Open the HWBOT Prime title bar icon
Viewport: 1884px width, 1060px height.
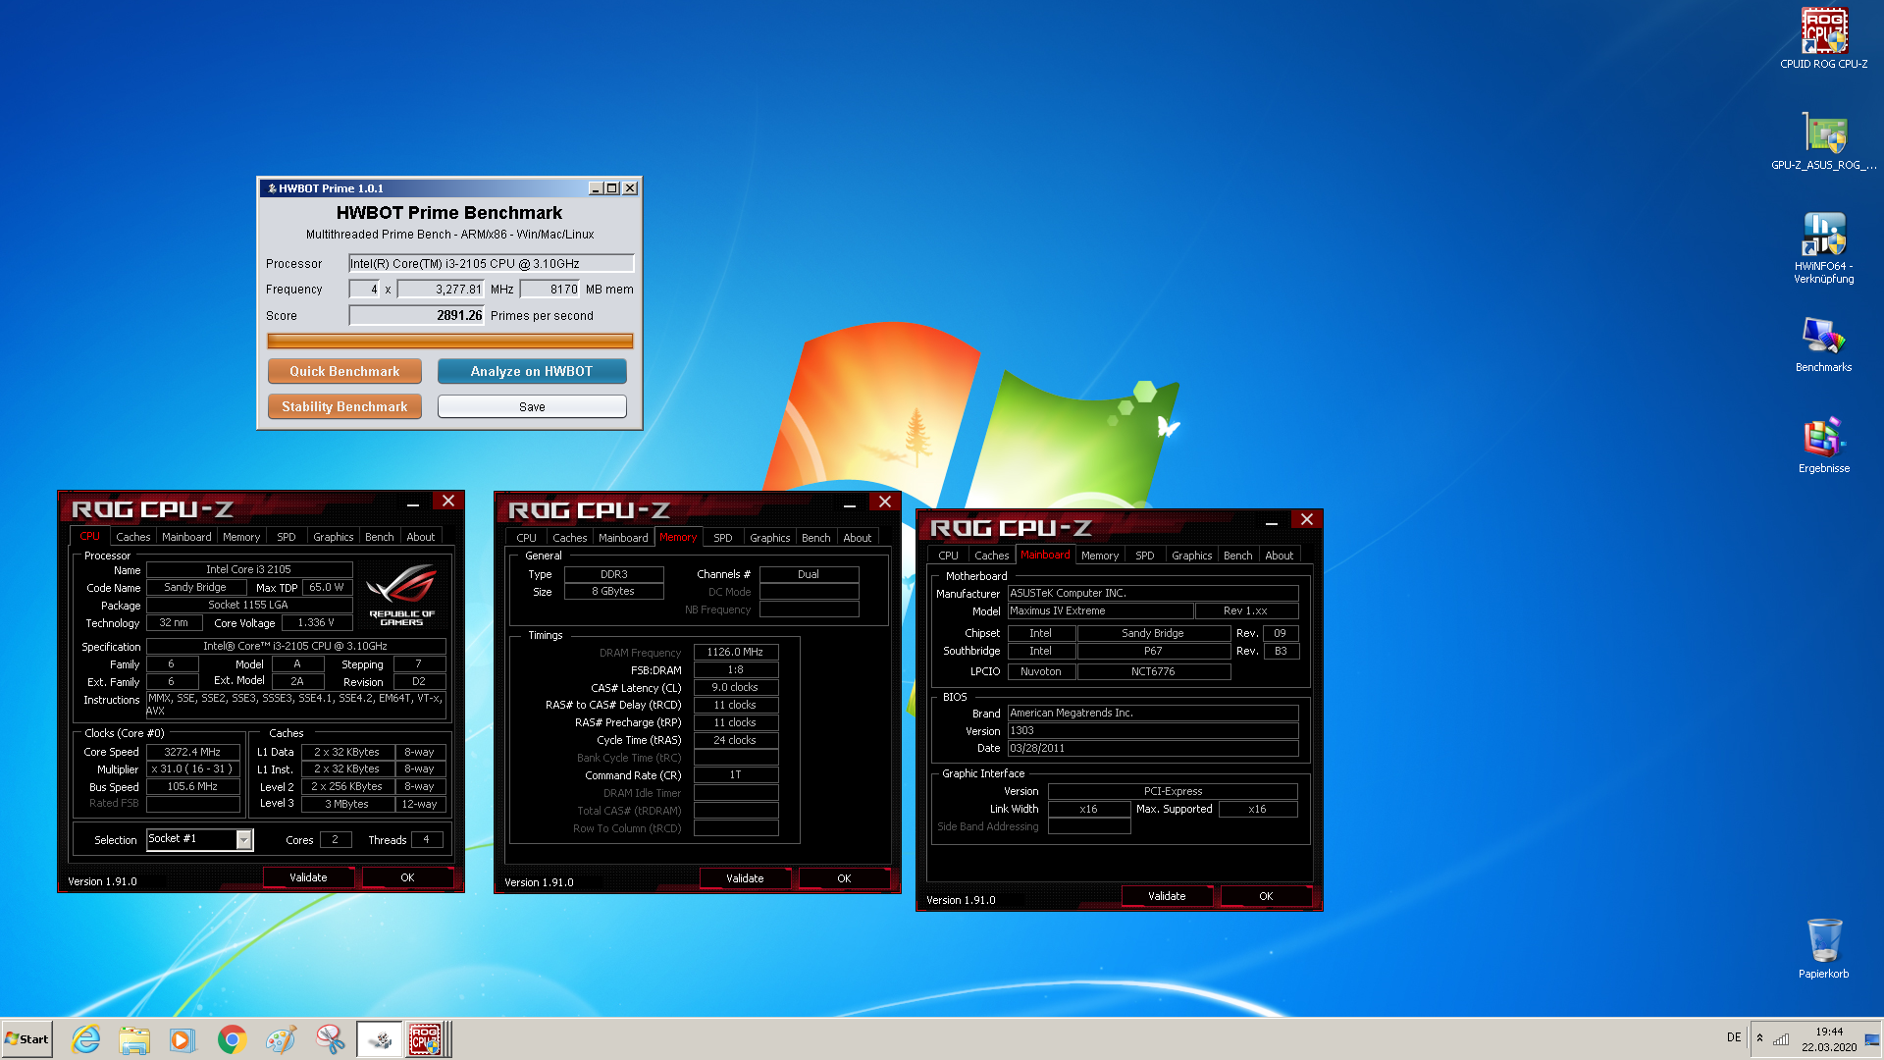click(x=272, y=188)
